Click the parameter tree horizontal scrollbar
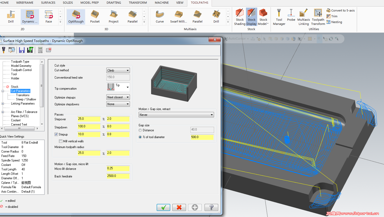Viewport: 384px width, 217px height. (20, 129)
